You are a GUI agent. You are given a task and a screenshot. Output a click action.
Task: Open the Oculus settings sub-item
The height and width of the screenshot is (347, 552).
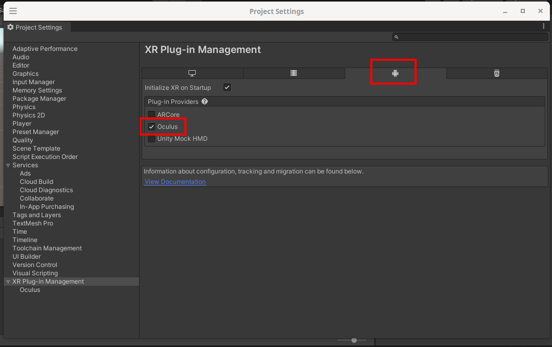coord(30,290)
